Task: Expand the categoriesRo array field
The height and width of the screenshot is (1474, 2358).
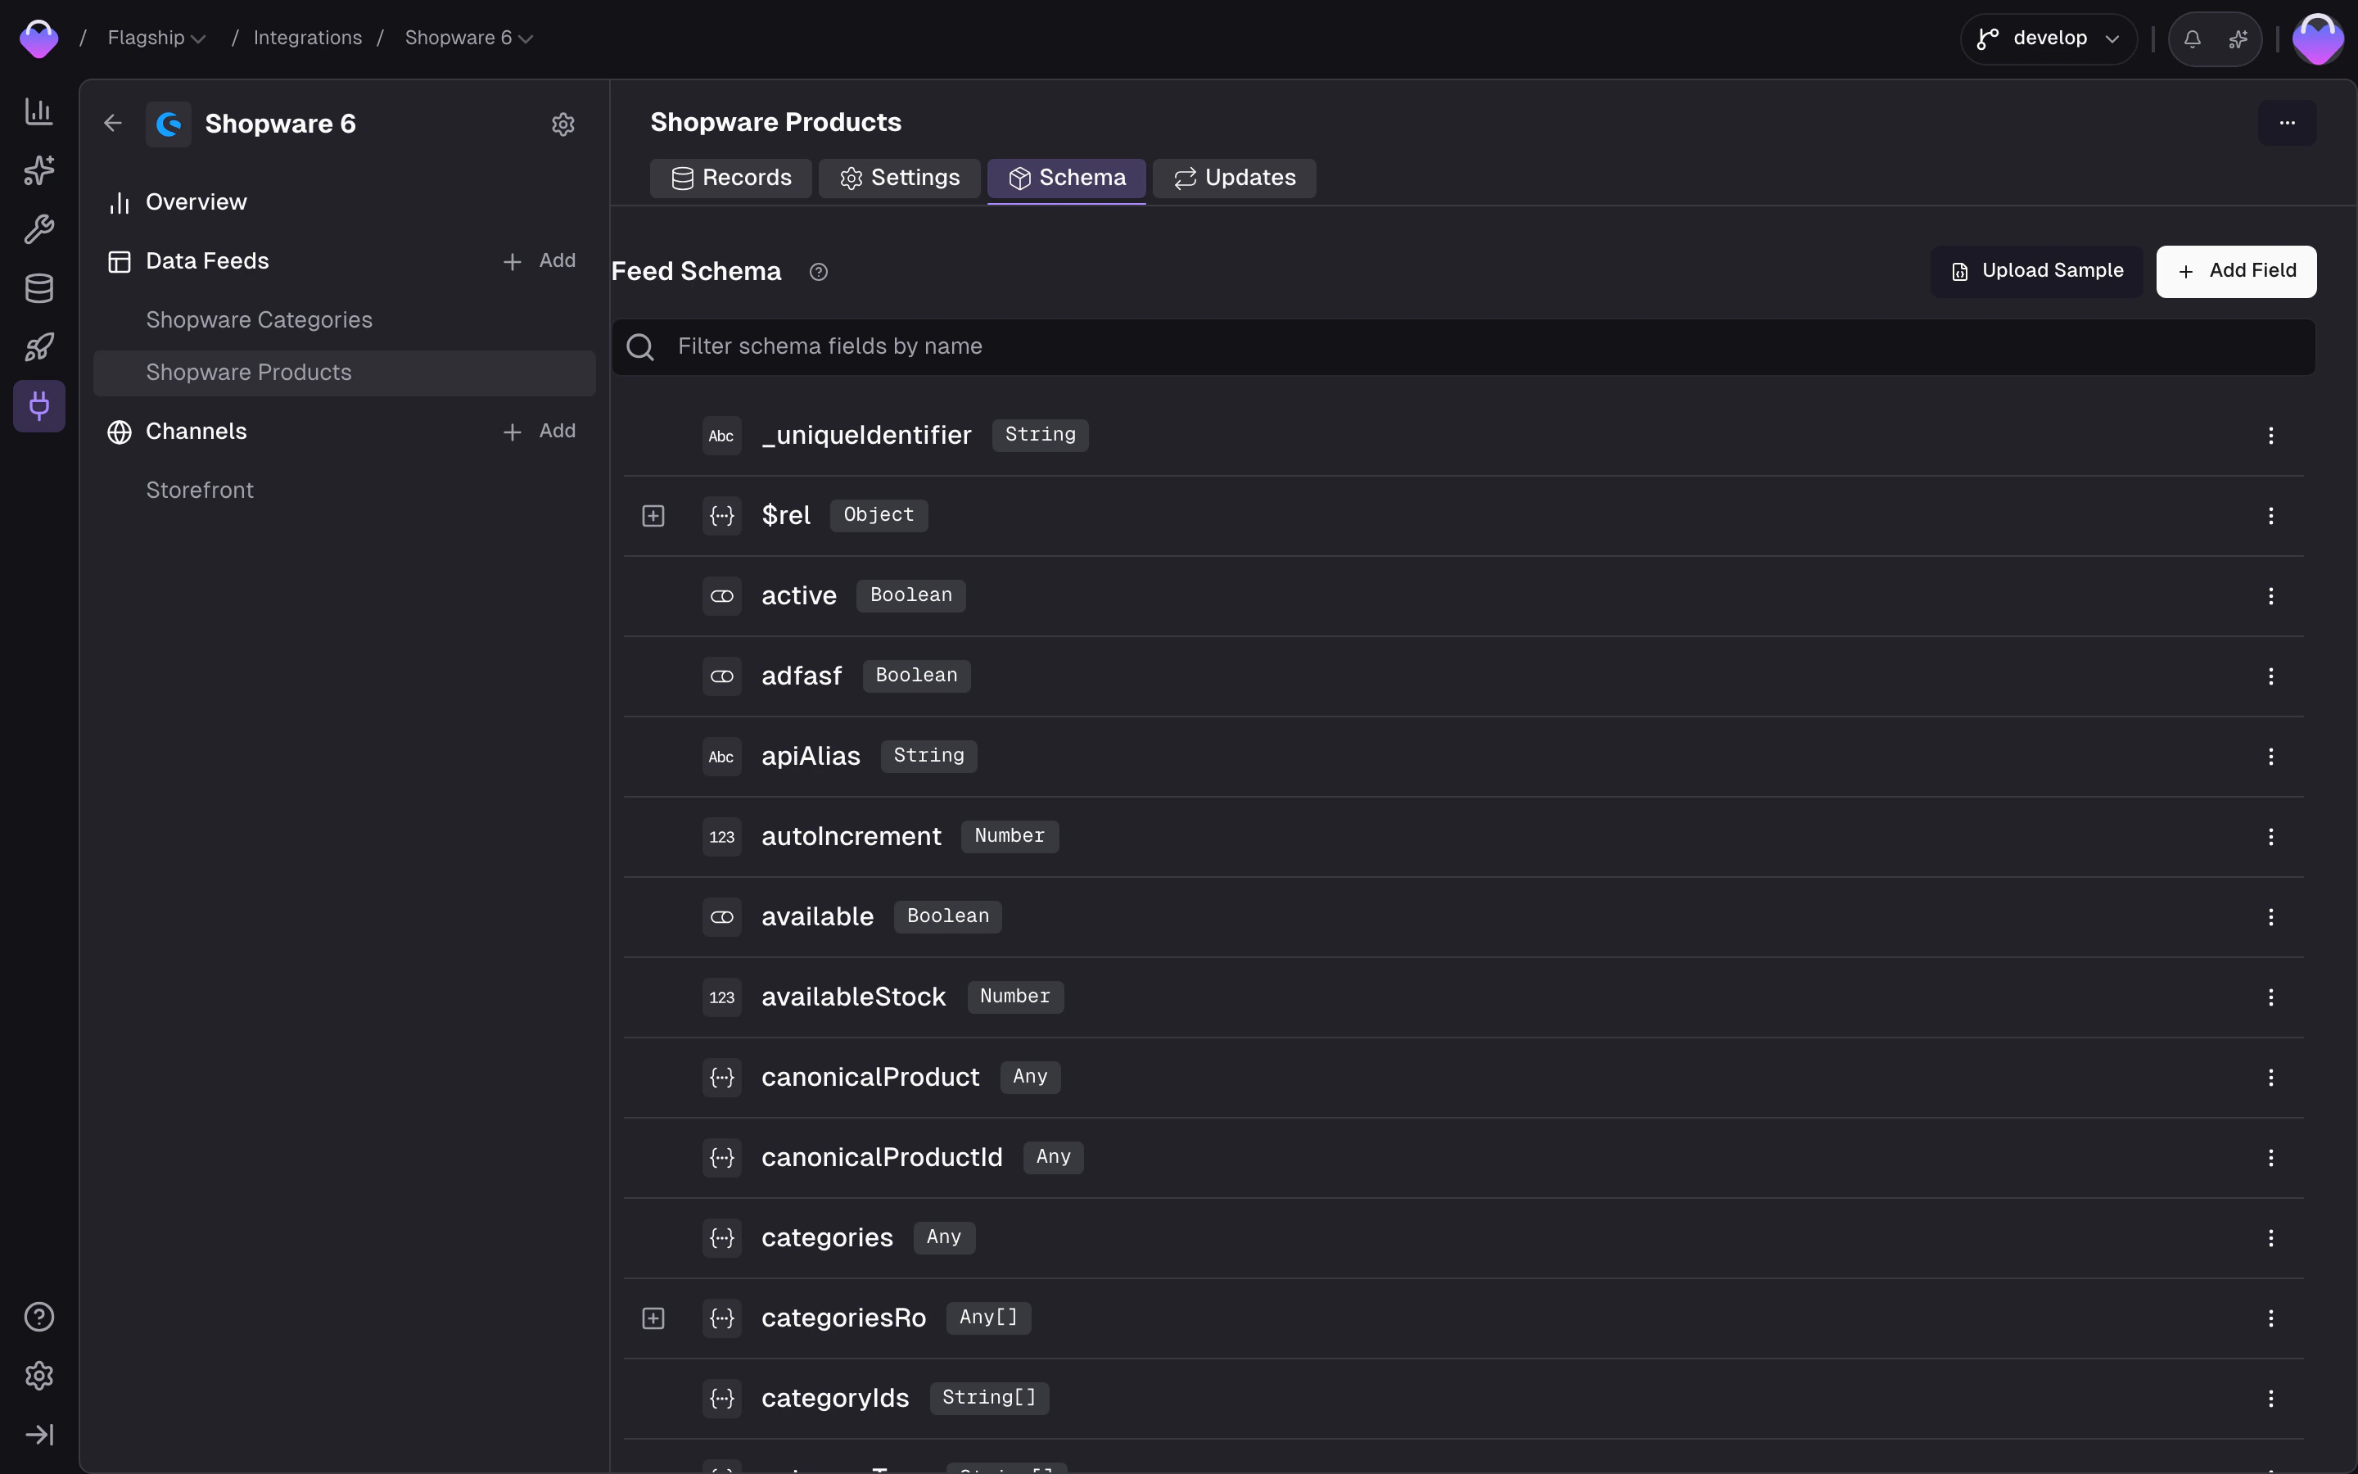Action: tap(653, 1318)
